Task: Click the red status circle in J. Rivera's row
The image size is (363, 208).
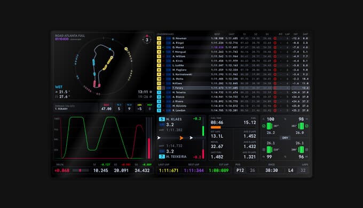Action: [275, 101]
